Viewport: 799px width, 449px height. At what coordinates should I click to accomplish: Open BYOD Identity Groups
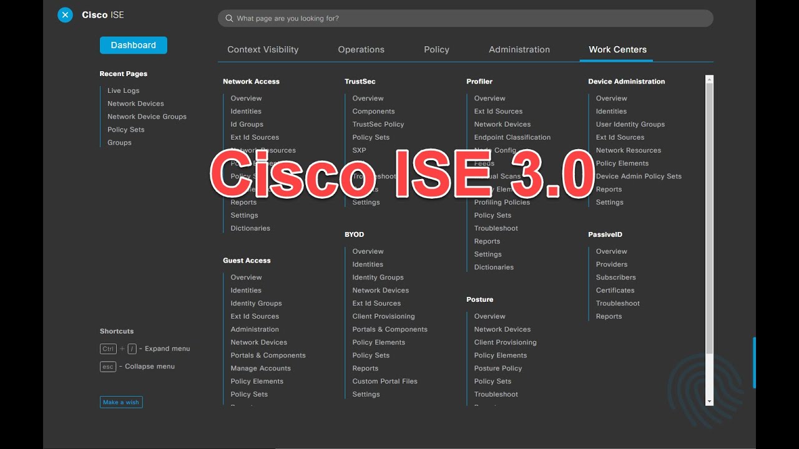click(x=378, y=278)
